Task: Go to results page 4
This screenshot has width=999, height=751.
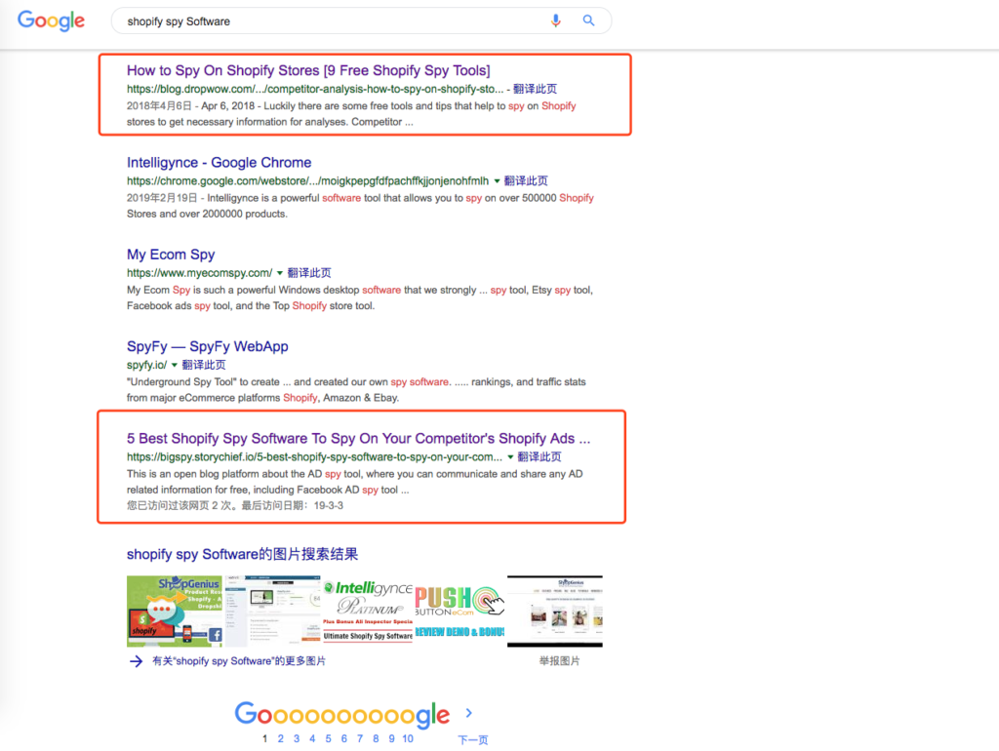Action: [x=312, y=739]
